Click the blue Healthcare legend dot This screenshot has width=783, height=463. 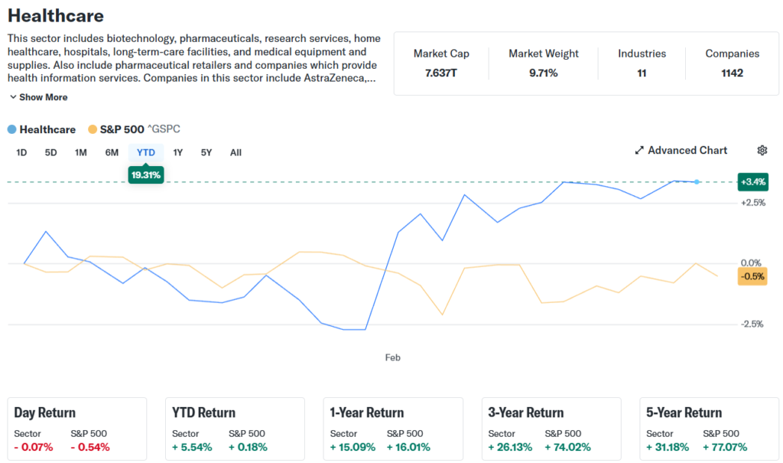coord(11,129)
